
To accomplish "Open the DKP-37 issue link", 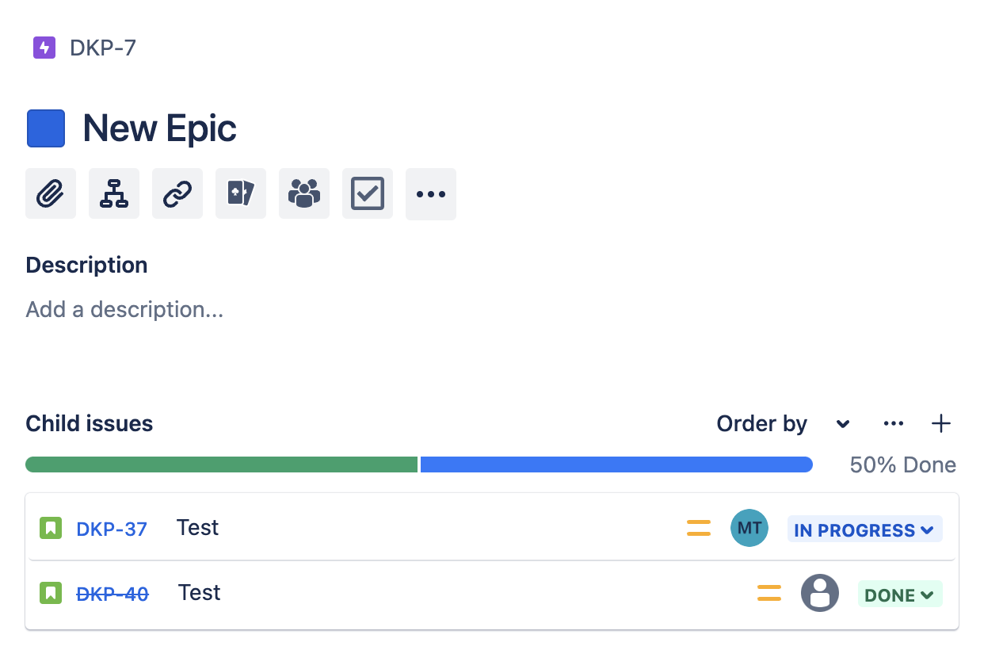I will [x=112, y=528].
